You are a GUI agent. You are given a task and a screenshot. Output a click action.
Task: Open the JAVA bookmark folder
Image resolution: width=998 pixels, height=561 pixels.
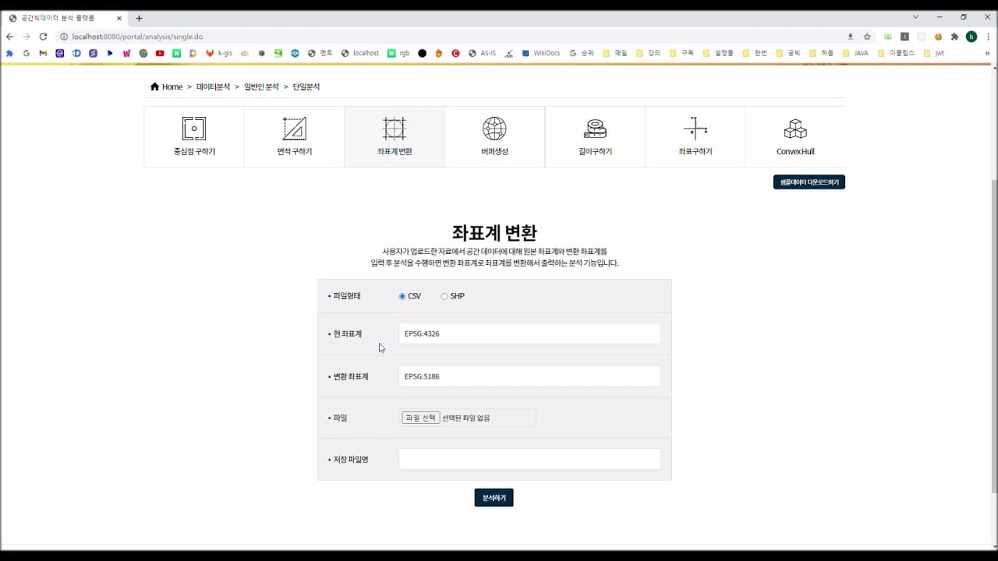pos(855,53)
